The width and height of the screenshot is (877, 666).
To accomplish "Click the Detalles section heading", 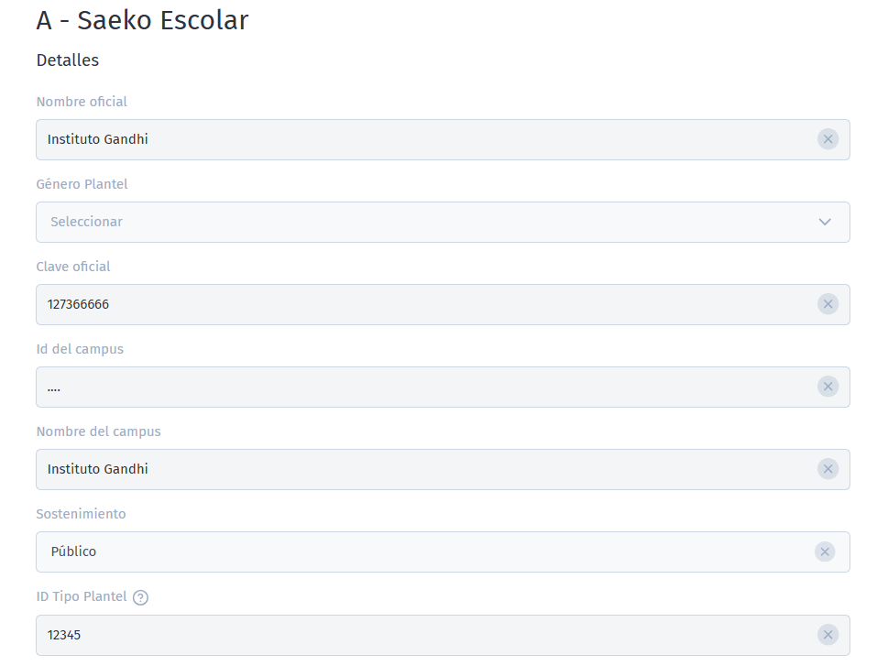I will (x=67, y=60).
